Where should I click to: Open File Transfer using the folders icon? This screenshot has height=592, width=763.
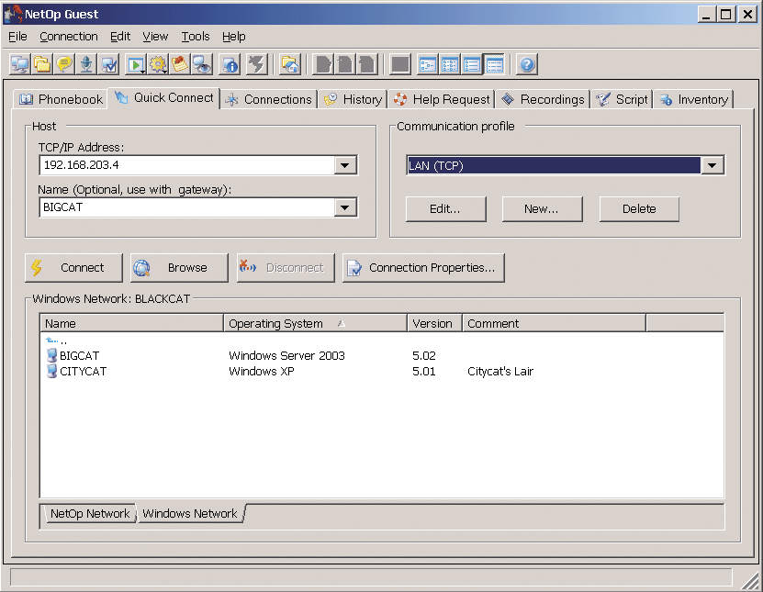tap(42, 64)
